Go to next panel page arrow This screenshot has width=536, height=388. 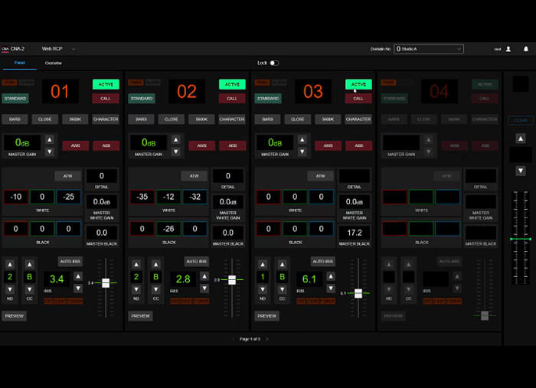267,339
